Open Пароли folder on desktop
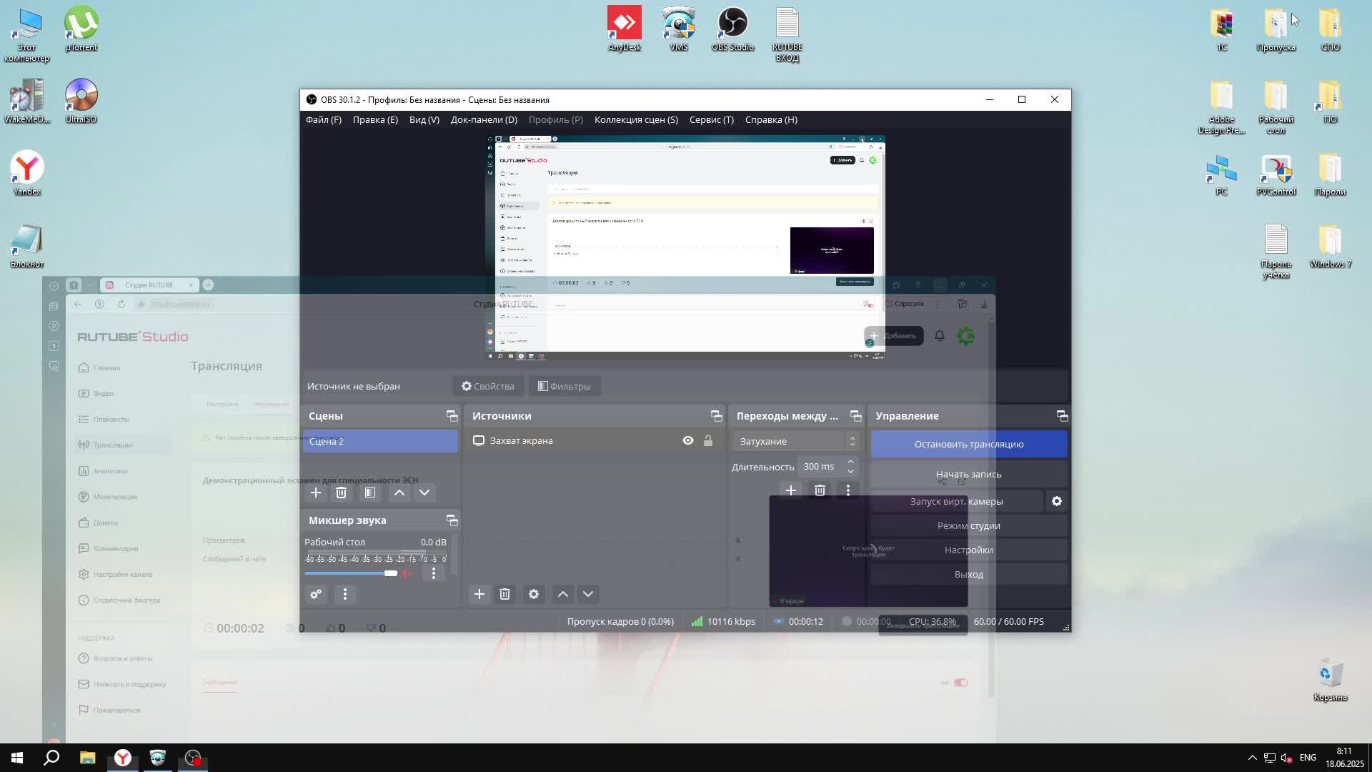The image size is (1372, 772). click(x=1330, y=174)
